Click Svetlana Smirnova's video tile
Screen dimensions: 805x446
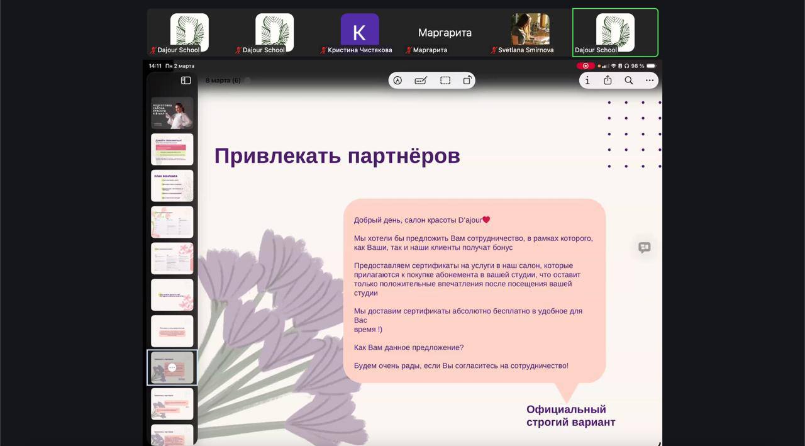click(x=530, y=33)
